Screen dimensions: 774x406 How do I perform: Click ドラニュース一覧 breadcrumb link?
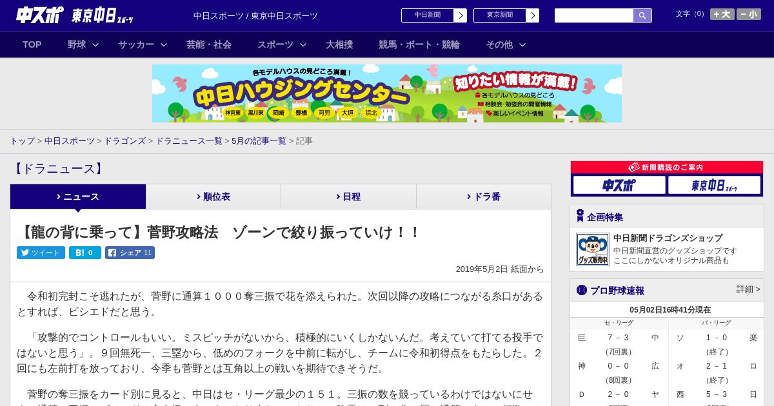[189, 141]
